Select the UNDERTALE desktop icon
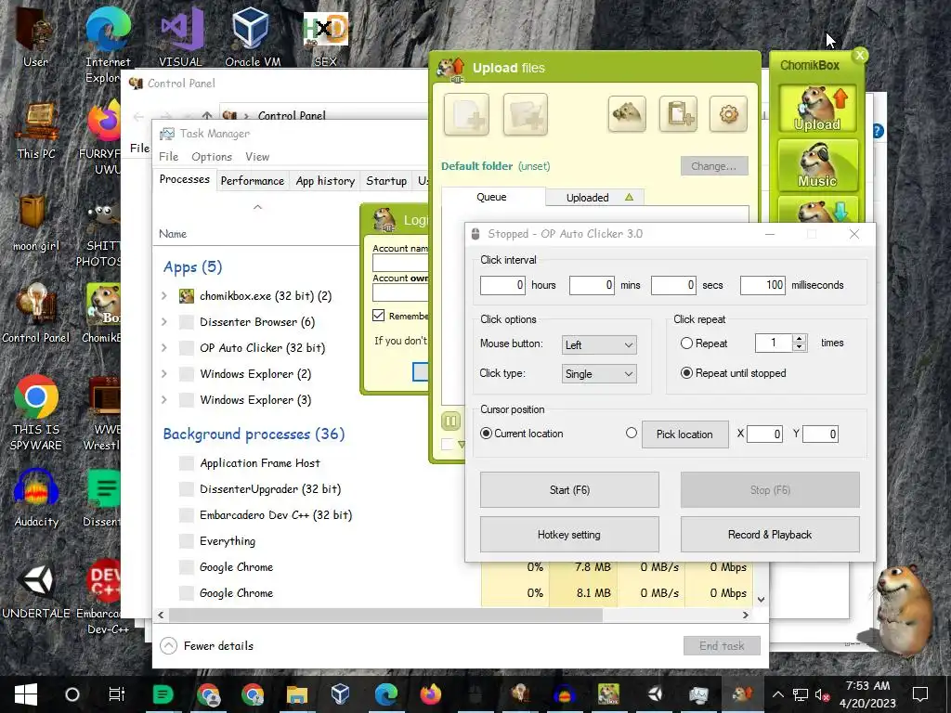Viewport: 951px width, 713px height. click(36, 590)
